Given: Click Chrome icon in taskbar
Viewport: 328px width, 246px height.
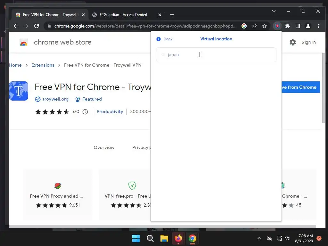Looking at the screenshot, I should coord(193,238).
